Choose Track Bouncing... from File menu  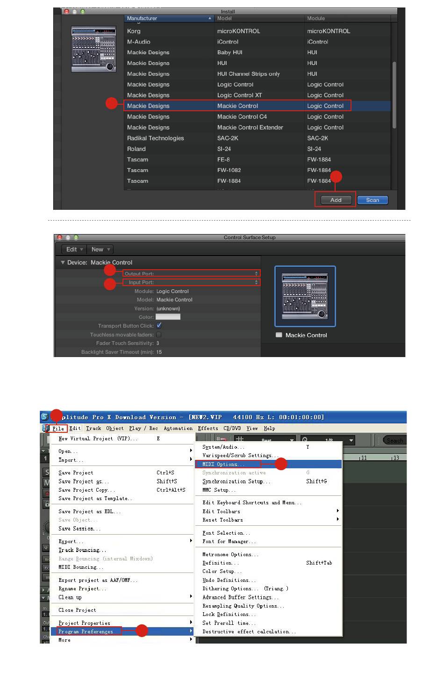122,550
